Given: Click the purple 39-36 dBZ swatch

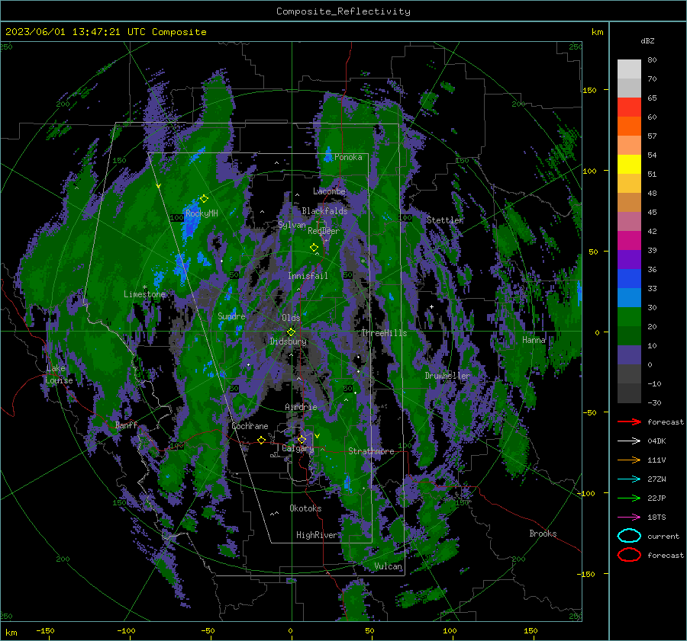Looking at the screenshot, I should point(629,259).
